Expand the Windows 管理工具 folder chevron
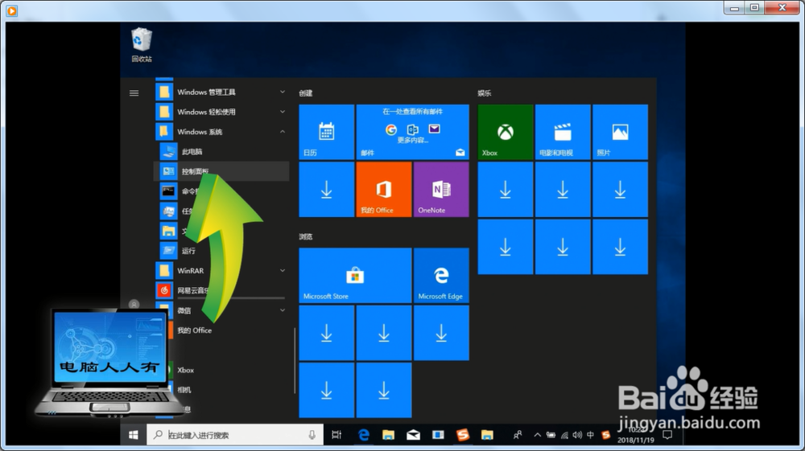Screen dimensions: 805x451 pos(283,92)
